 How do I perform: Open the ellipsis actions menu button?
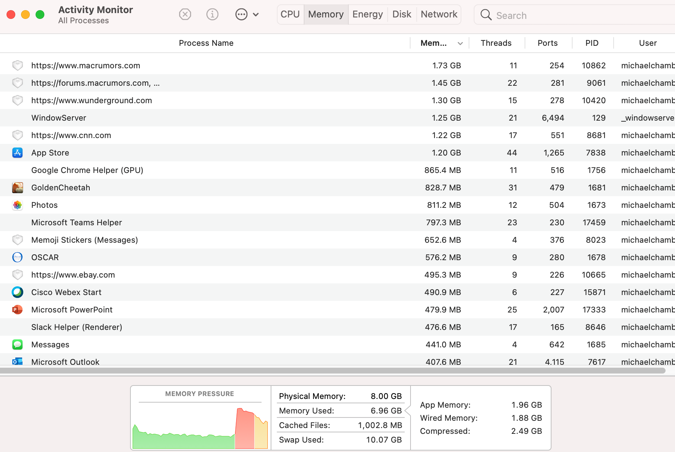241,15
